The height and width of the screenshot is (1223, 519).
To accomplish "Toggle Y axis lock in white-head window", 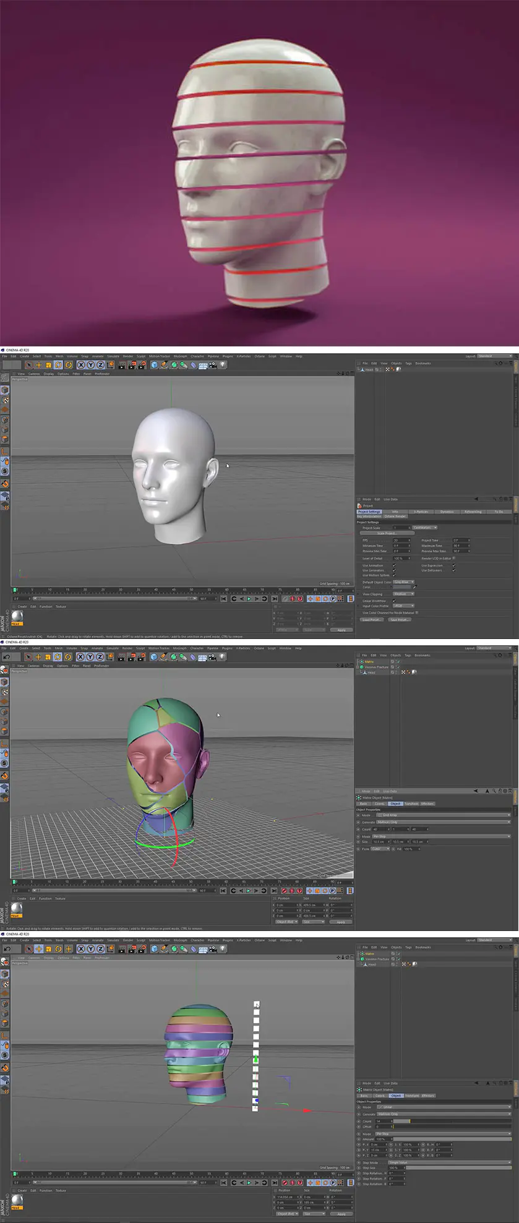I will coord(90,365).
